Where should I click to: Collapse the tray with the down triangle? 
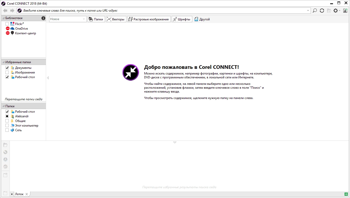(x=175, y=142)
